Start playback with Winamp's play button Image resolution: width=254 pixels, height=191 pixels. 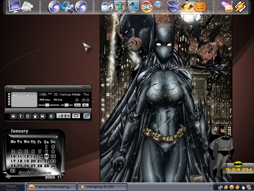pos(20,116)
